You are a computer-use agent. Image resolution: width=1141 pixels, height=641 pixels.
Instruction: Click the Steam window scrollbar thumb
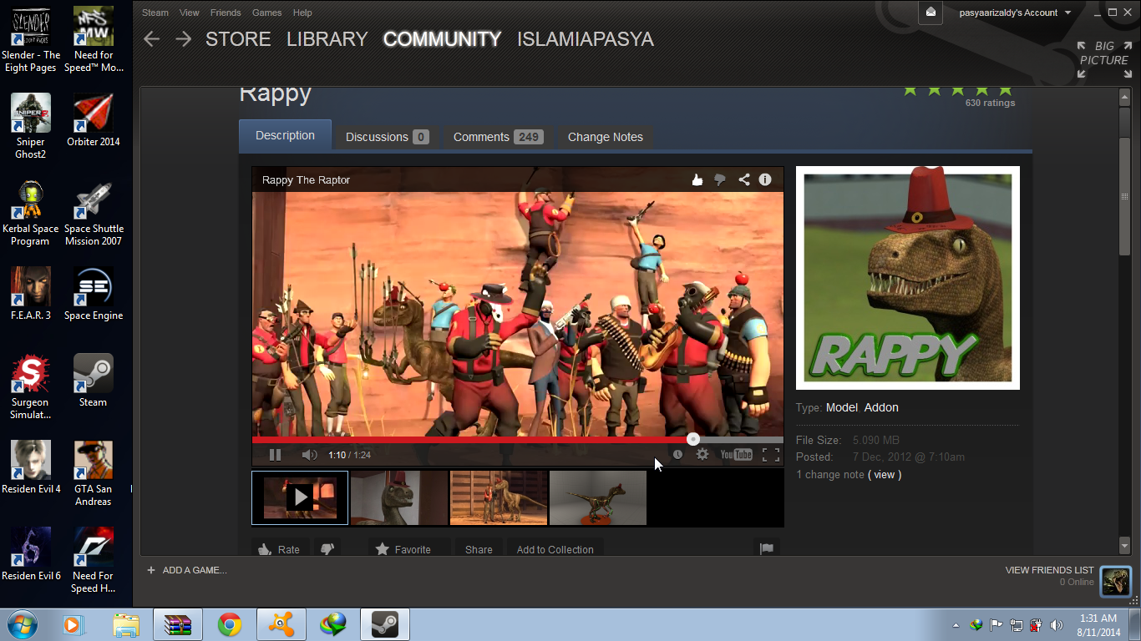[1124, 196]
